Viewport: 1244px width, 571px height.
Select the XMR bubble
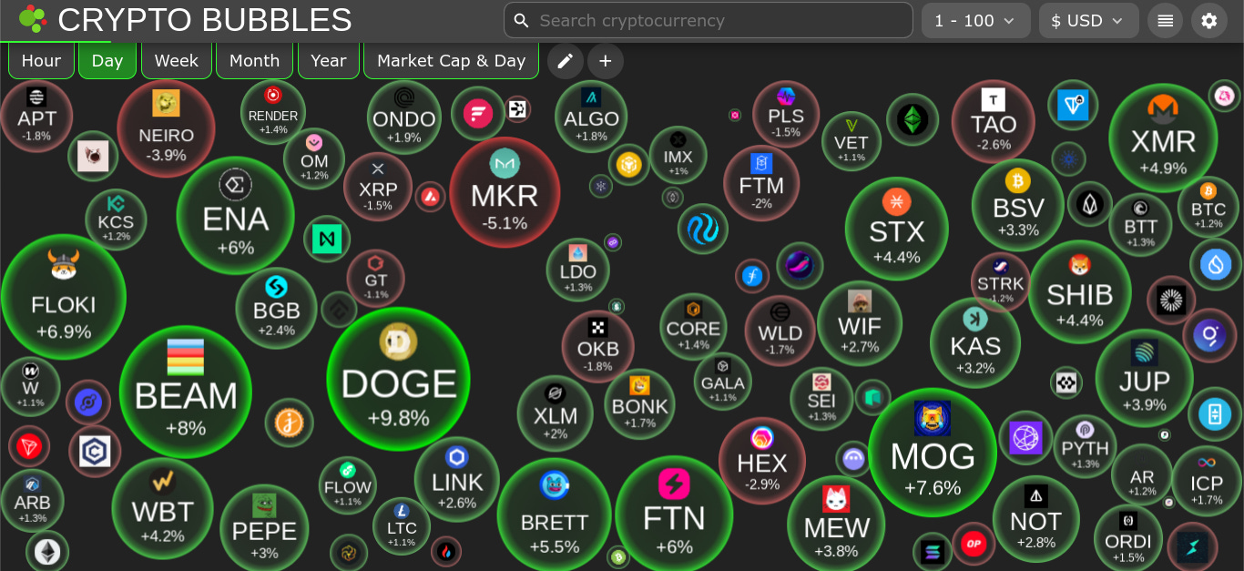tap(1163, 138)
